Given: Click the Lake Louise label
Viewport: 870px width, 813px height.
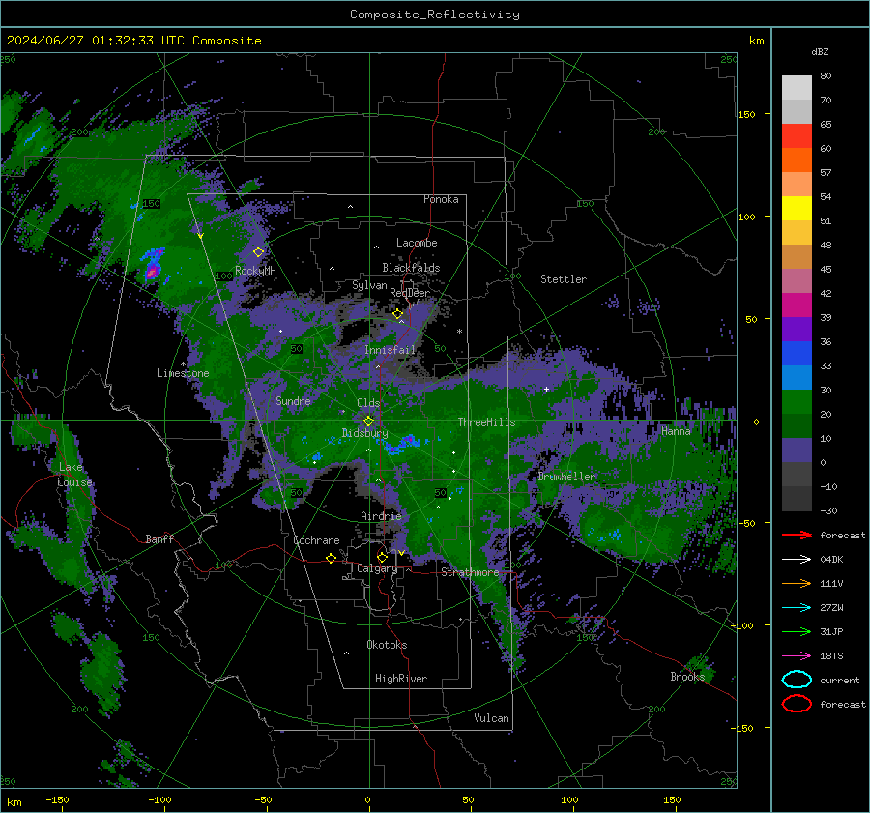Looking at the screenshot, I should [74, 475].
